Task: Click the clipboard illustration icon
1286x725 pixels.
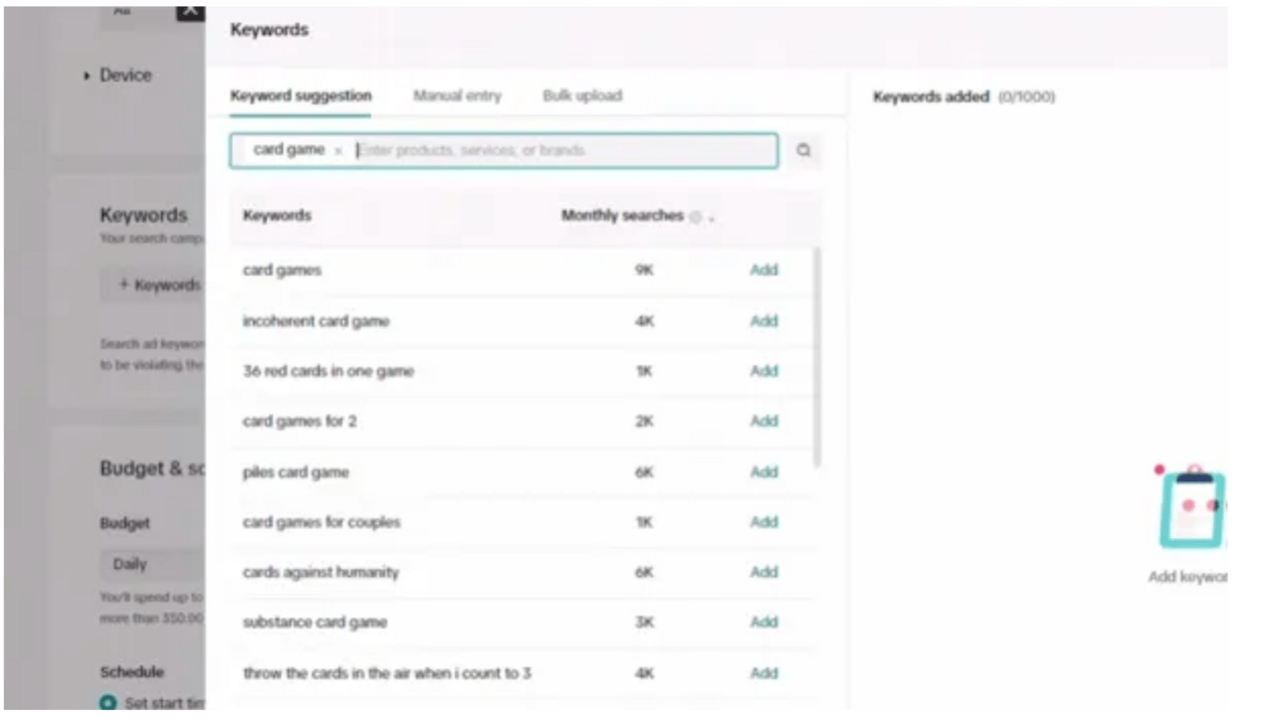Action: (x=1189, y=506)
